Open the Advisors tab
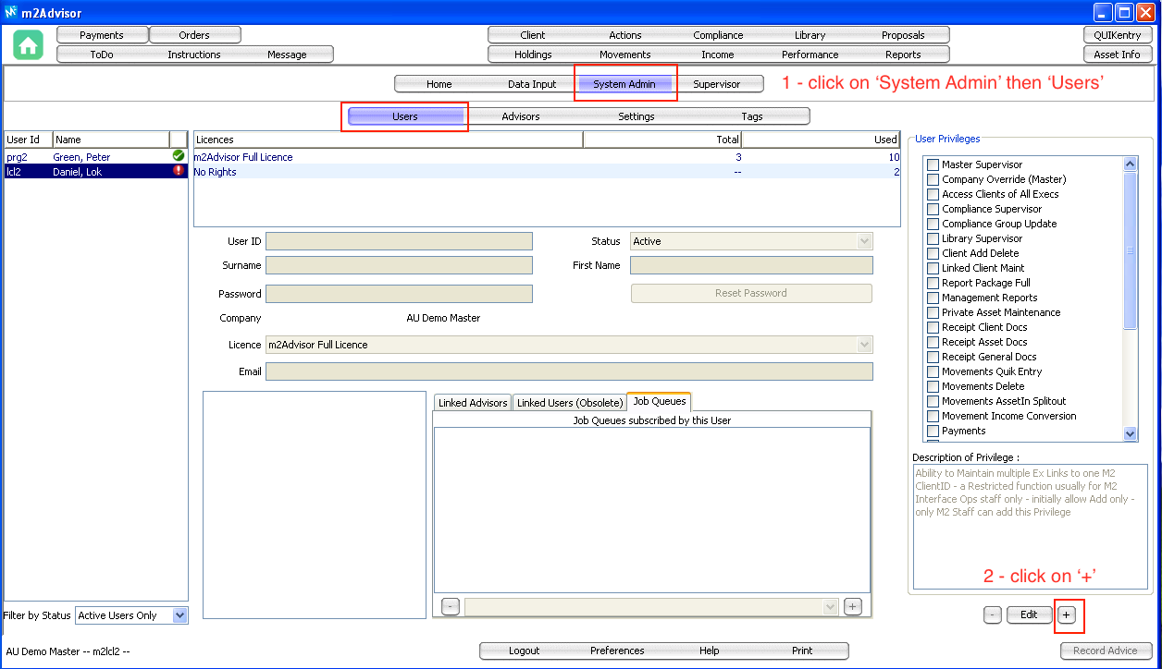1162x669 pixels. pos(520,116)
